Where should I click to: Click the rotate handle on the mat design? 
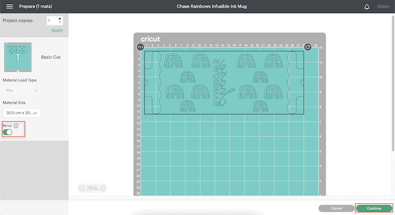[x=308, y=47]
